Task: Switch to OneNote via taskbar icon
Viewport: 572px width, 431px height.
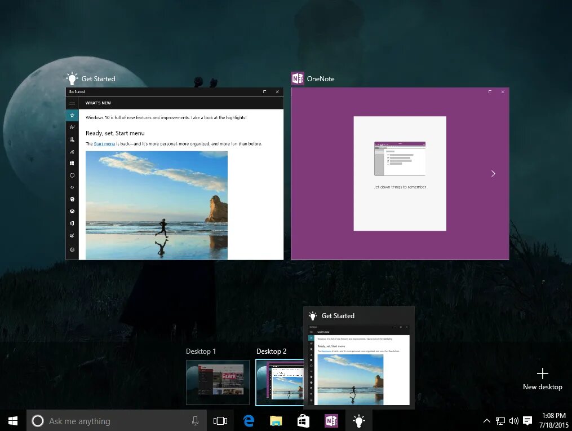Action: pyautogui.click(x=331, y=421)
